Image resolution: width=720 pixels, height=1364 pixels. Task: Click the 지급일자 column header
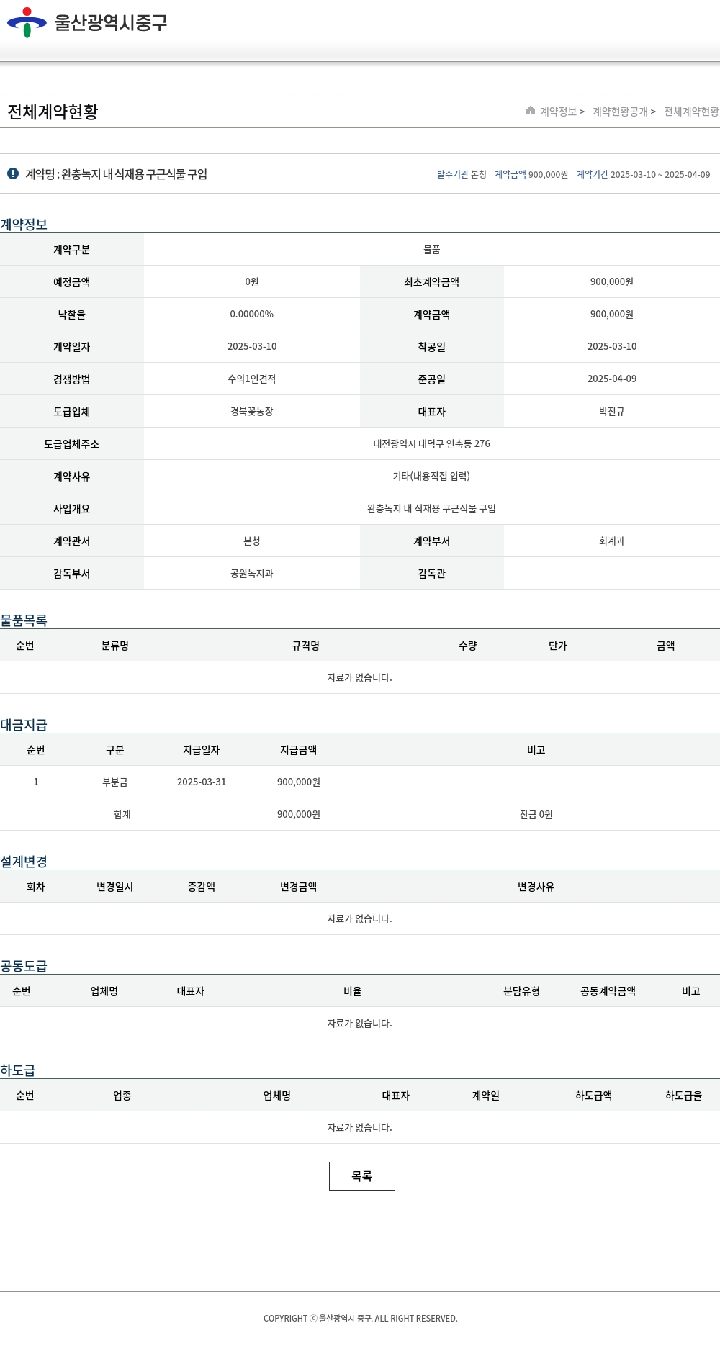201,750
